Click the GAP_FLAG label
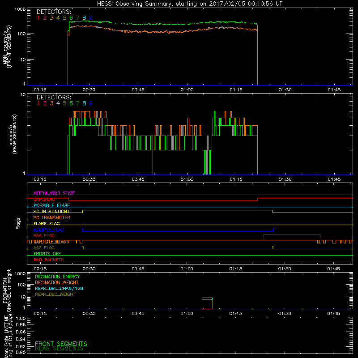The width and height of the screenshot is (358, 358). pyautogui.click(x=44, y=199)
